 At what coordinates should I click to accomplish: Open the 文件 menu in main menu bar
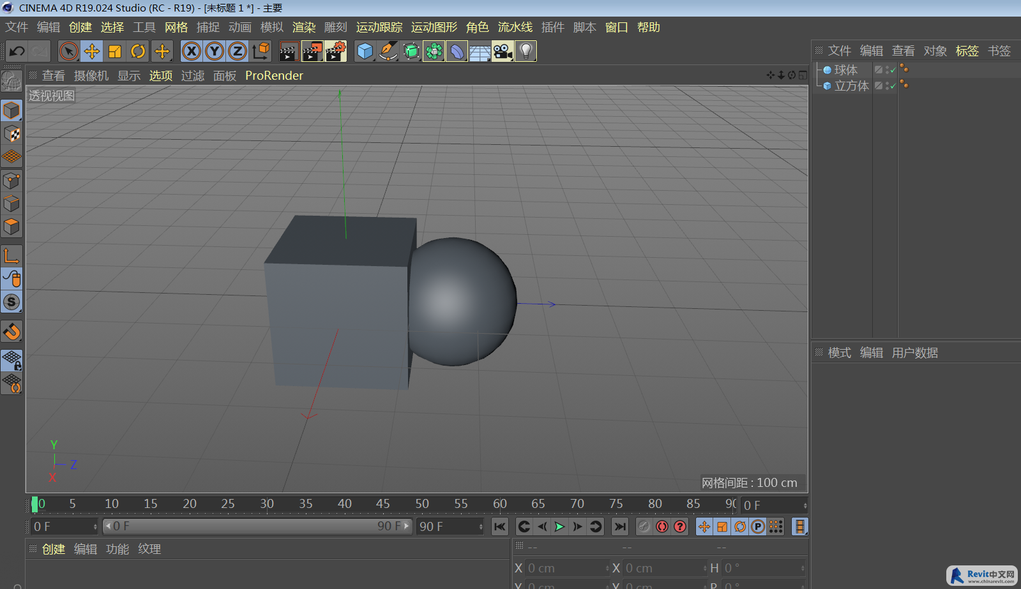click(x=17, y=27)
